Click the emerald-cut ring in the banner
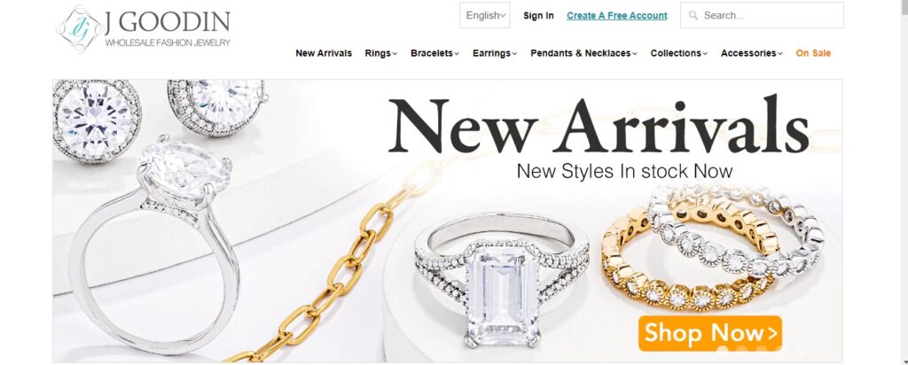Image resolution: width=908 pixels, height=365 pixels. click(503, 281)
